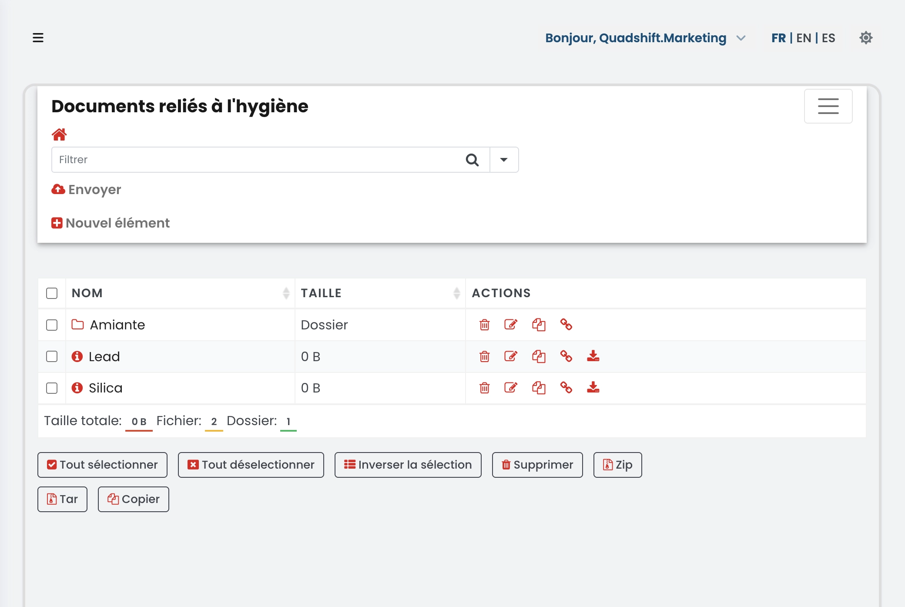The width and height of the screenshot is (905, 607).
Task: Download the Silica file
Action: tap(593, 387)
